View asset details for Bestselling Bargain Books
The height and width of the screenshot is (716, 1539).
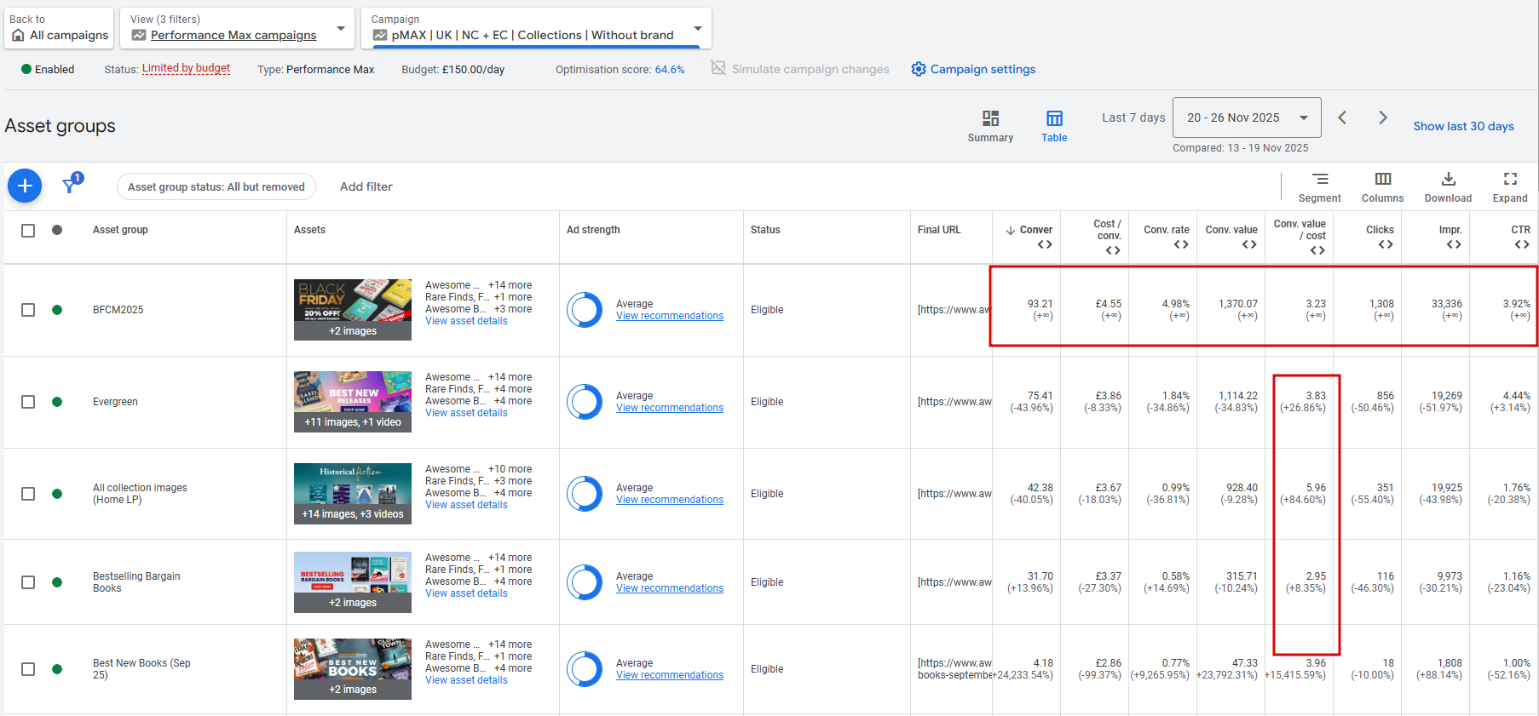click(466, 593)
